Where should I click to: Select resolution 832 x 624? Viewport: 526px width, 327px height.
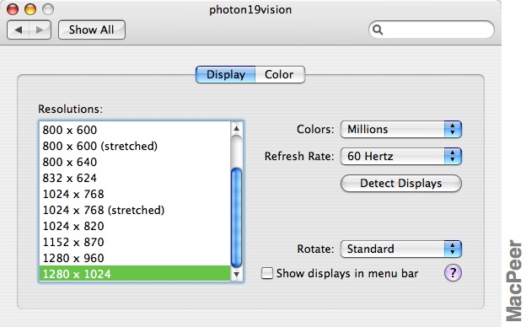135,178
